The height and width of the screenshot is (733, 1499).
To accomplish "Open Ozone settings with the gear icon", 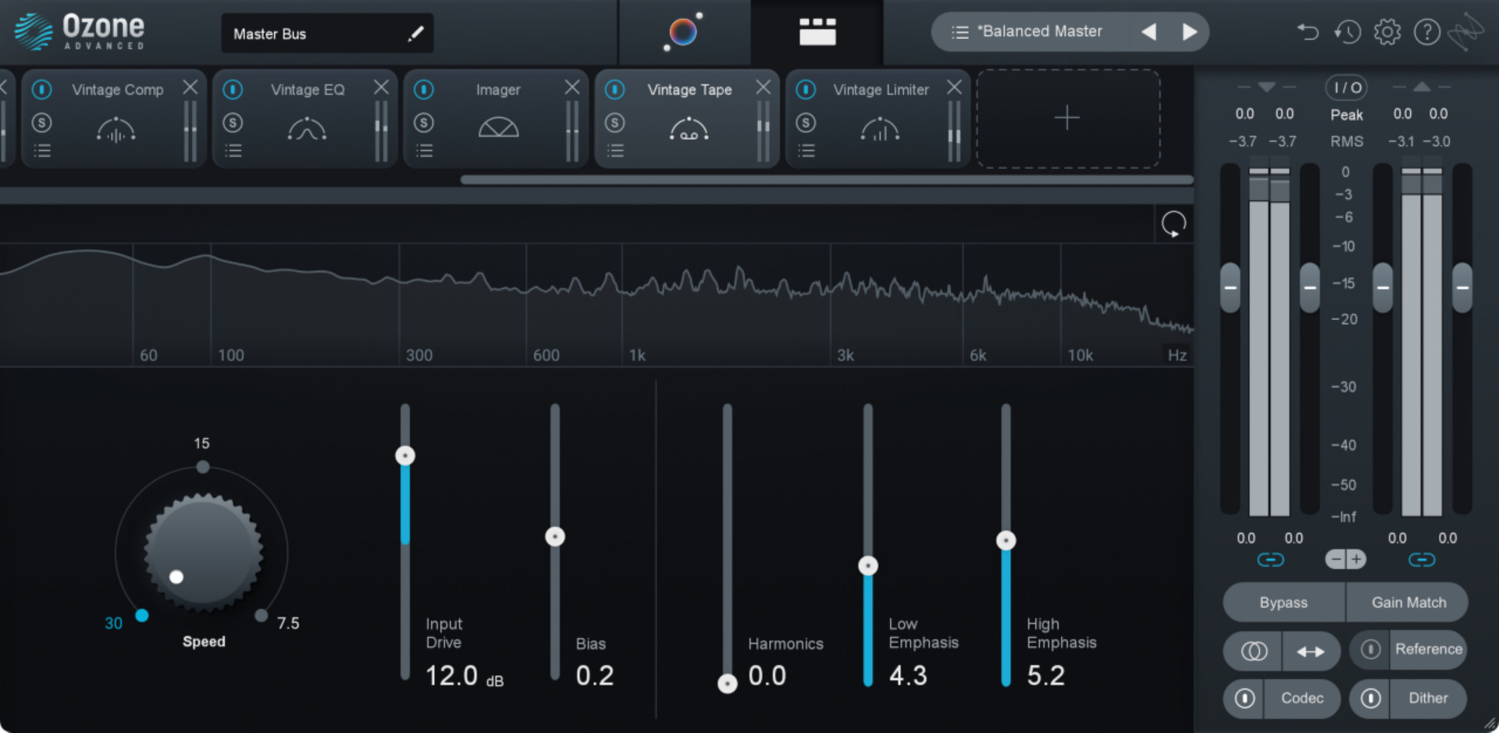I will pos(1387,32).
